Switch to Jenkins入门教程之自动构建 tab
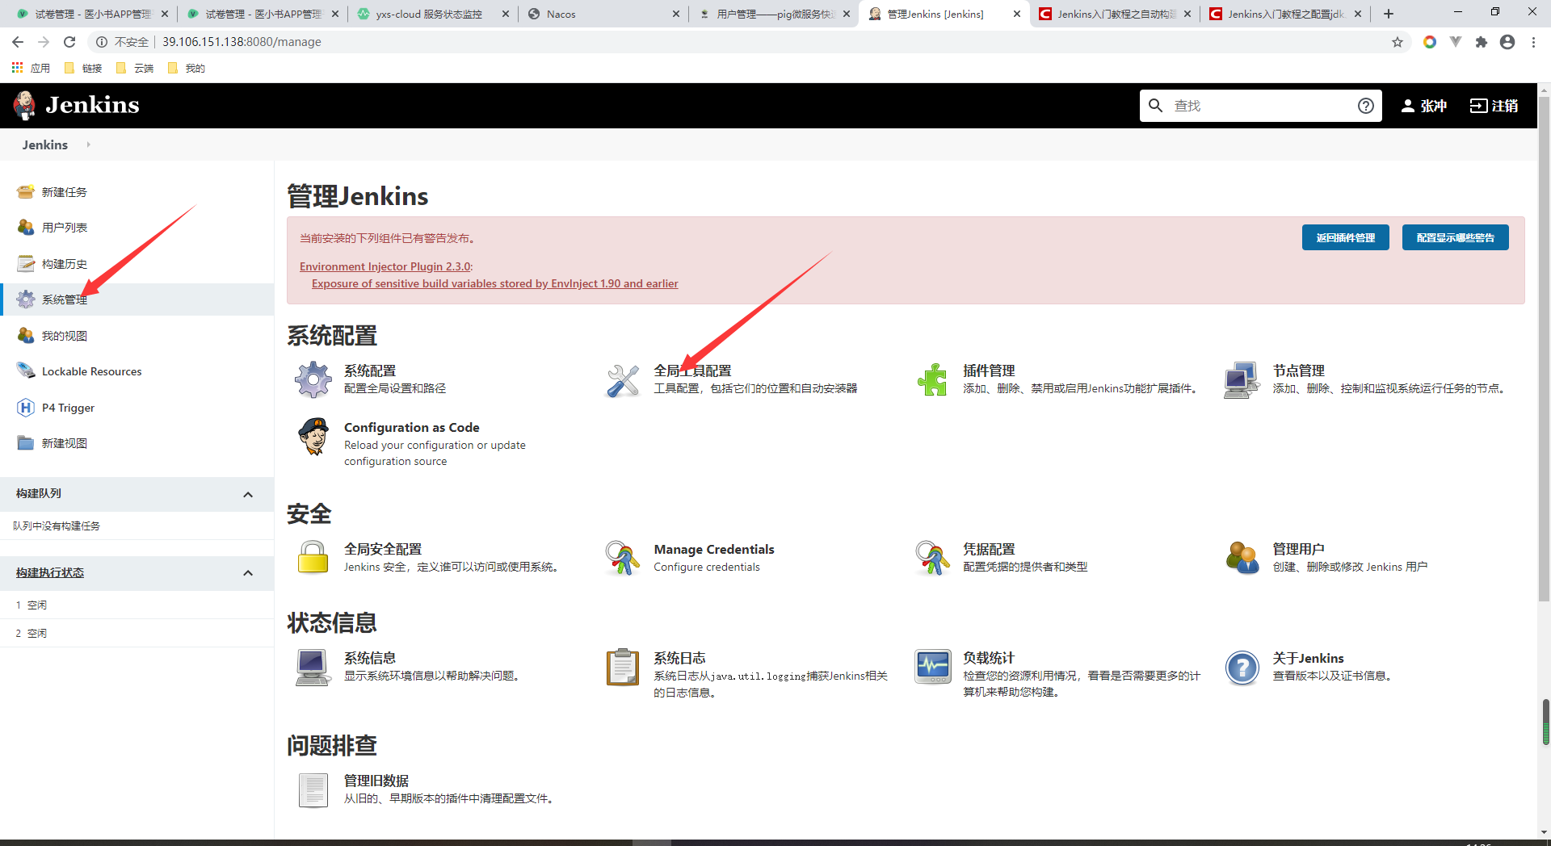 (x=1115, y=14)
